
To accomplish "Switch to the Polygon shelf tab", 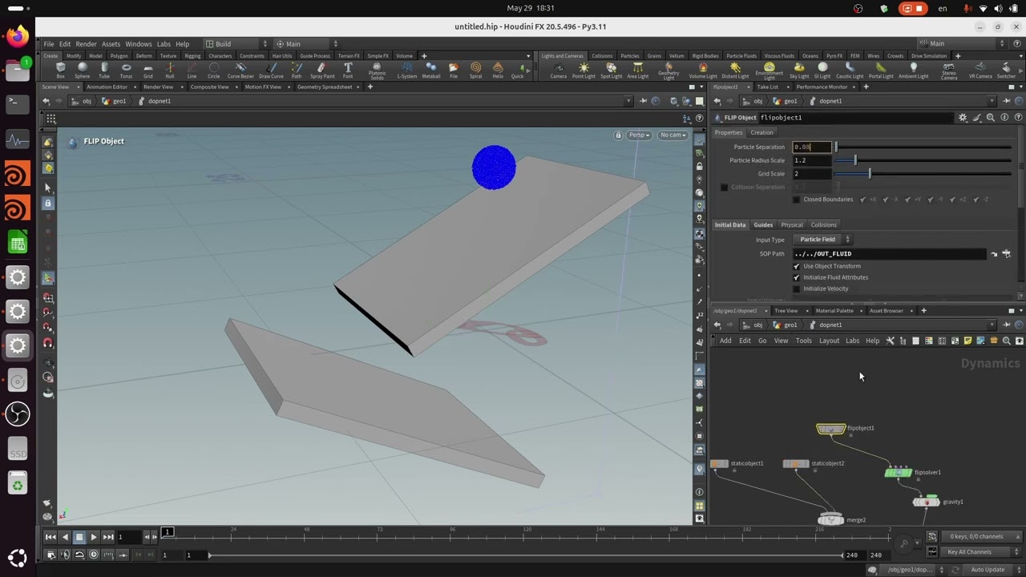I will (119, 56).
